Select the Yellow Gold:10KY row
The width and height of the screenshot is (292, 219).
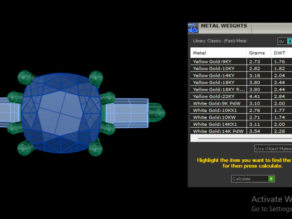tap(241, 69)
